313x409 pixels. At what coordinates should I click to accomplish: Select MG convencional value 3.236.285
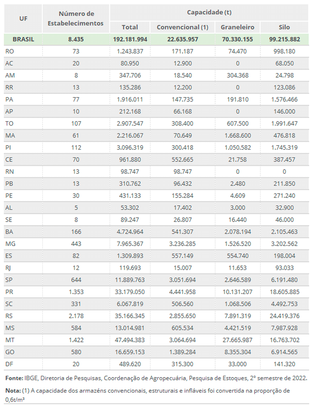click(x=182, y=244)
